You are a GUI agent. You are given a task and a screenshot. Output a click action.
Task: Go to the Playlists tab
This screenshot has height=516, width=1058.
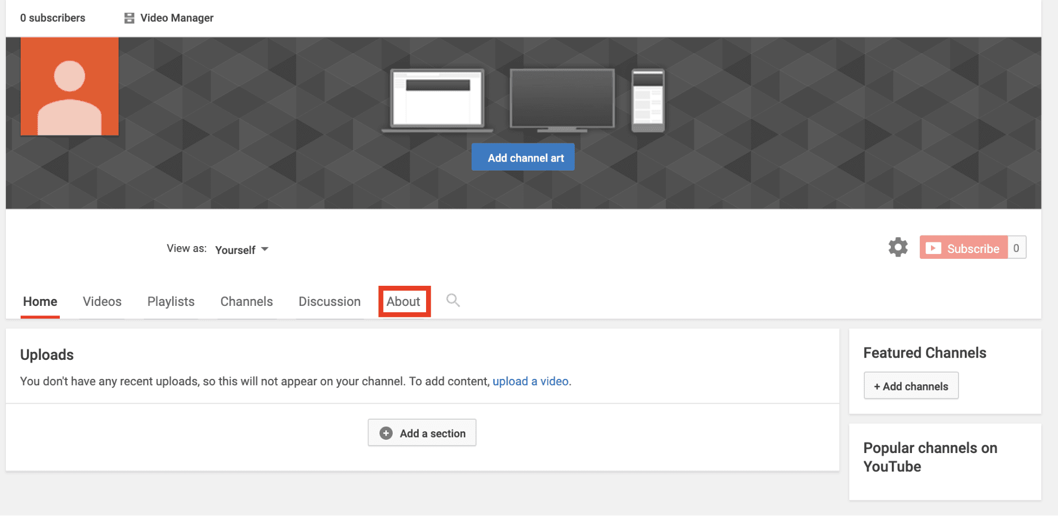(x=171, y=302)
